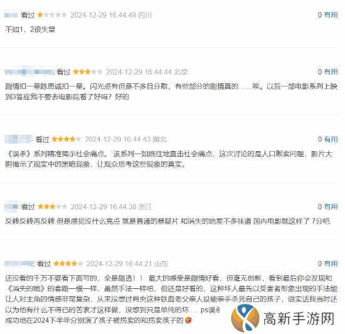The height and width of the screenshot is (334, 345).
Task: Click the four-star rating on Shandong review
Action: pyautogui.click(x=68, y=263)
